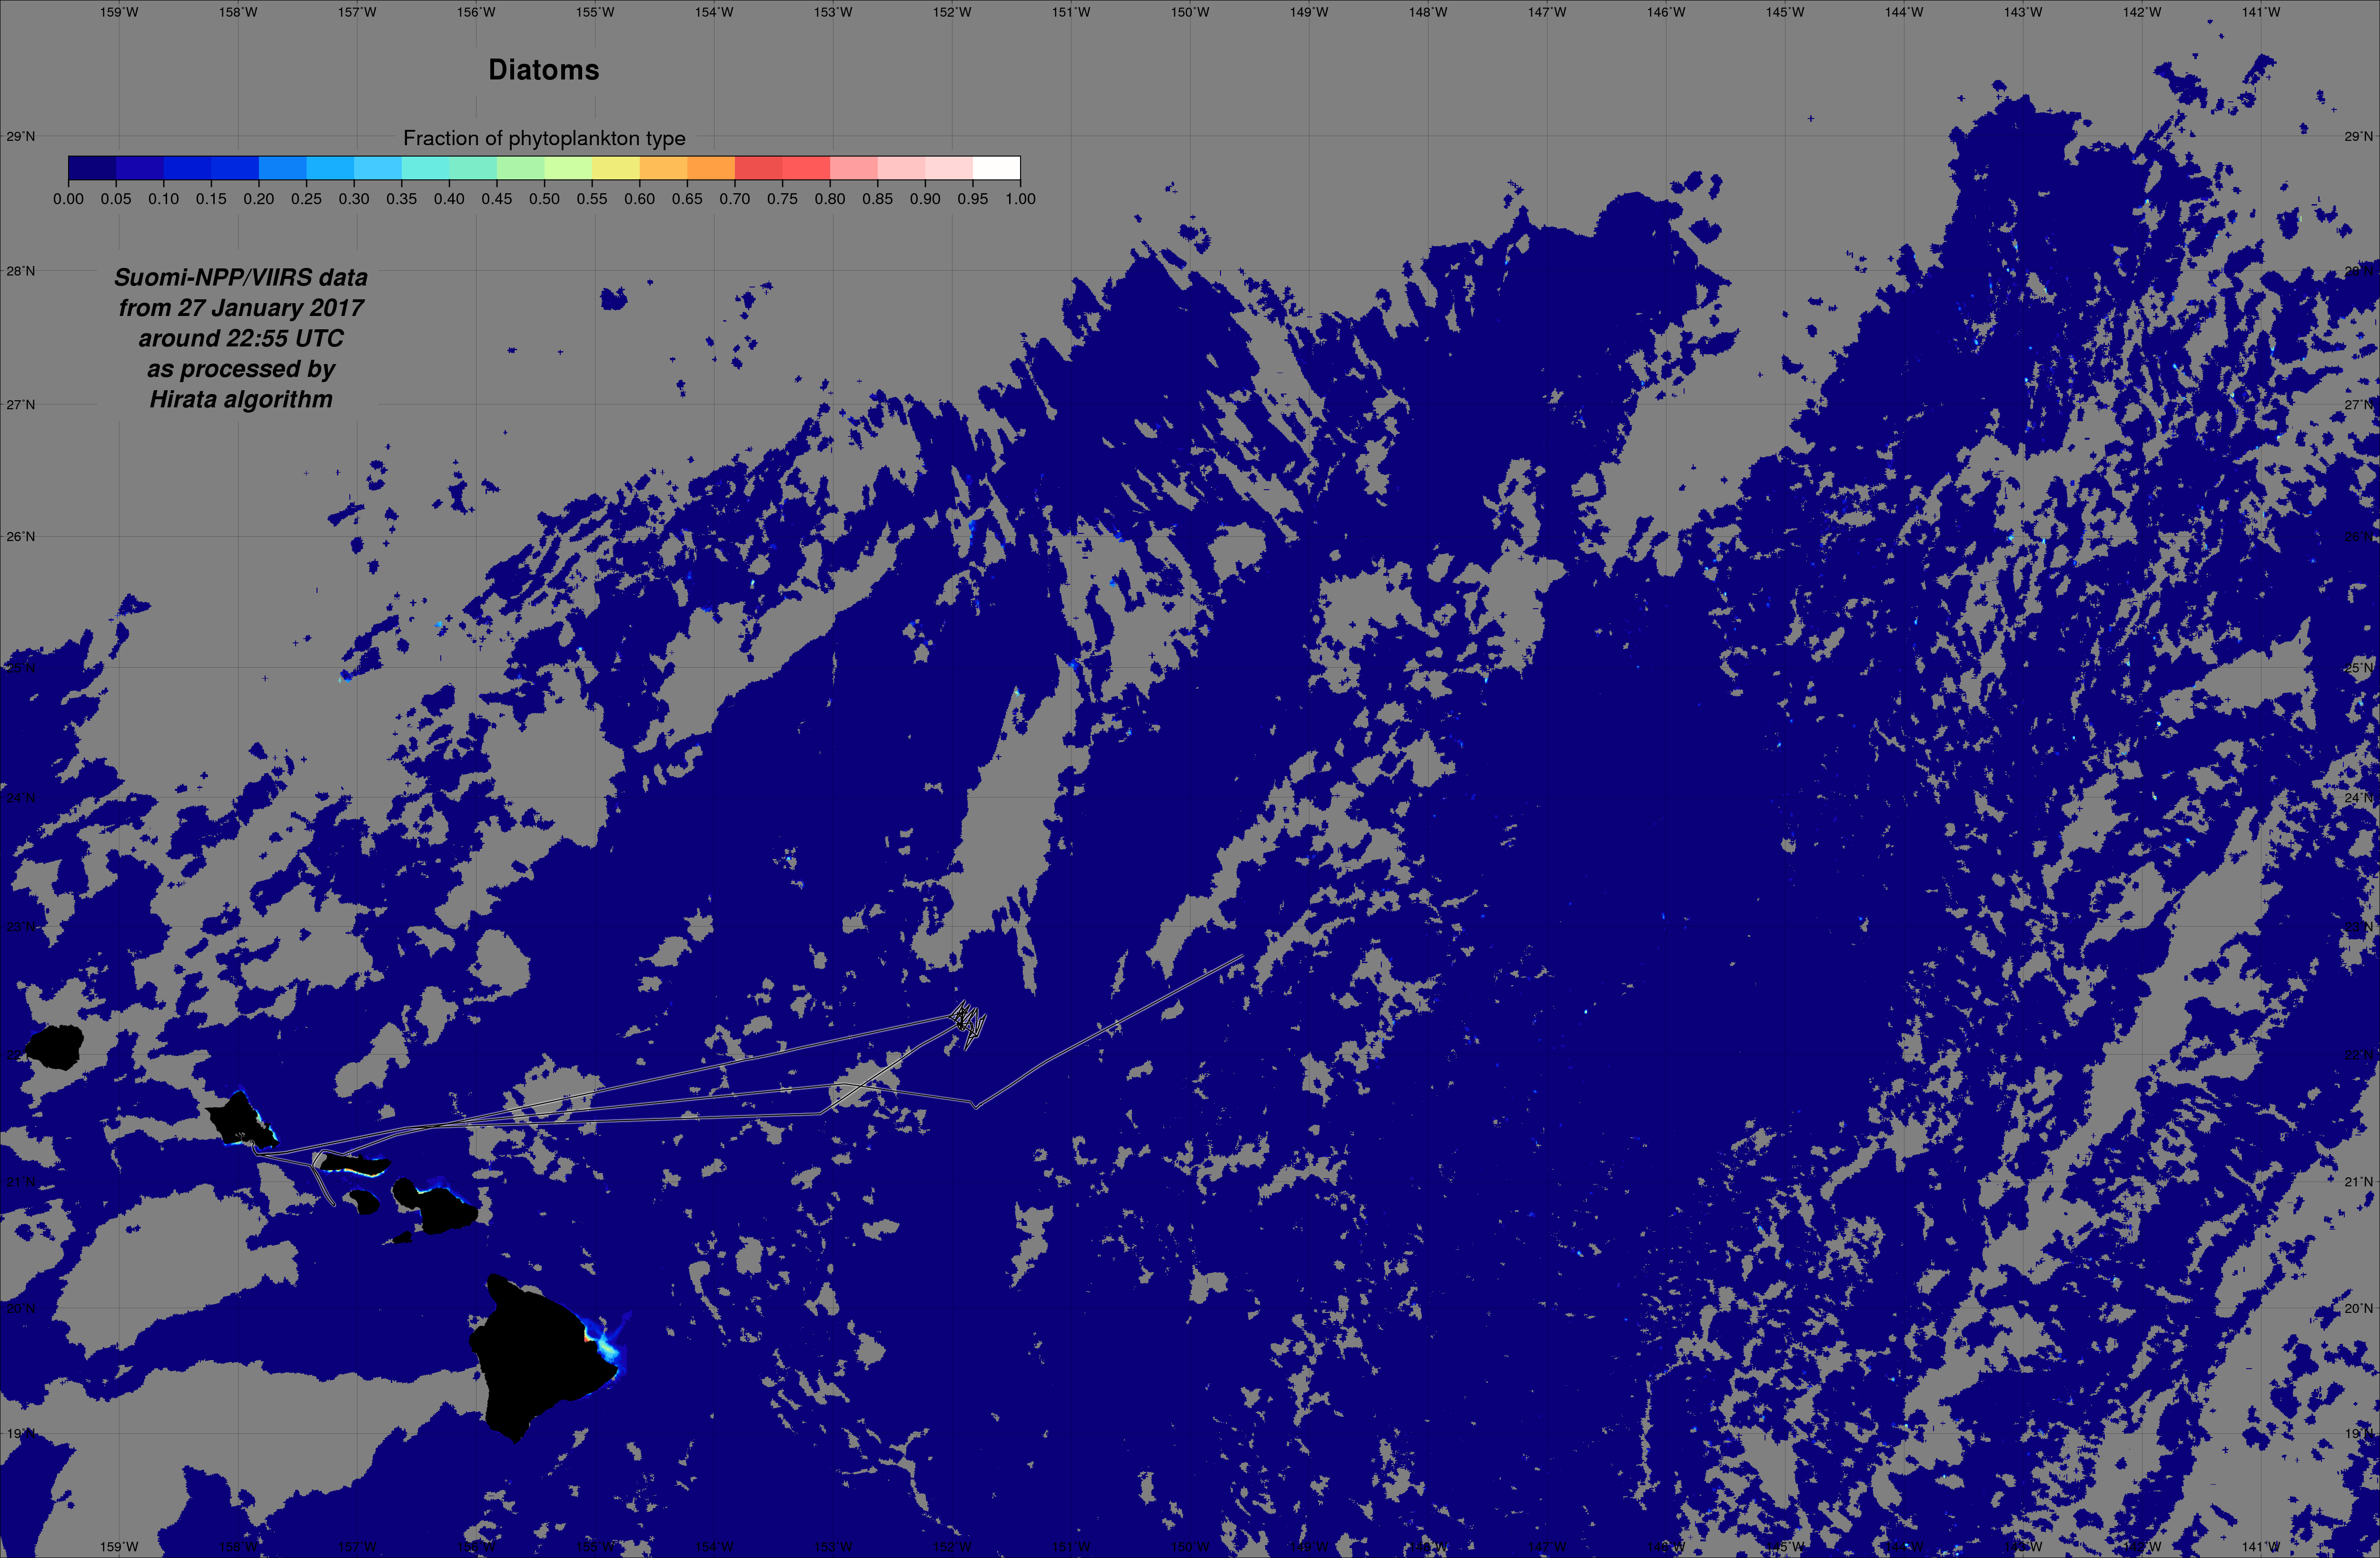Click the 26°N label on the left axis
The image size is (2380, 1558).
click(20, 536)
